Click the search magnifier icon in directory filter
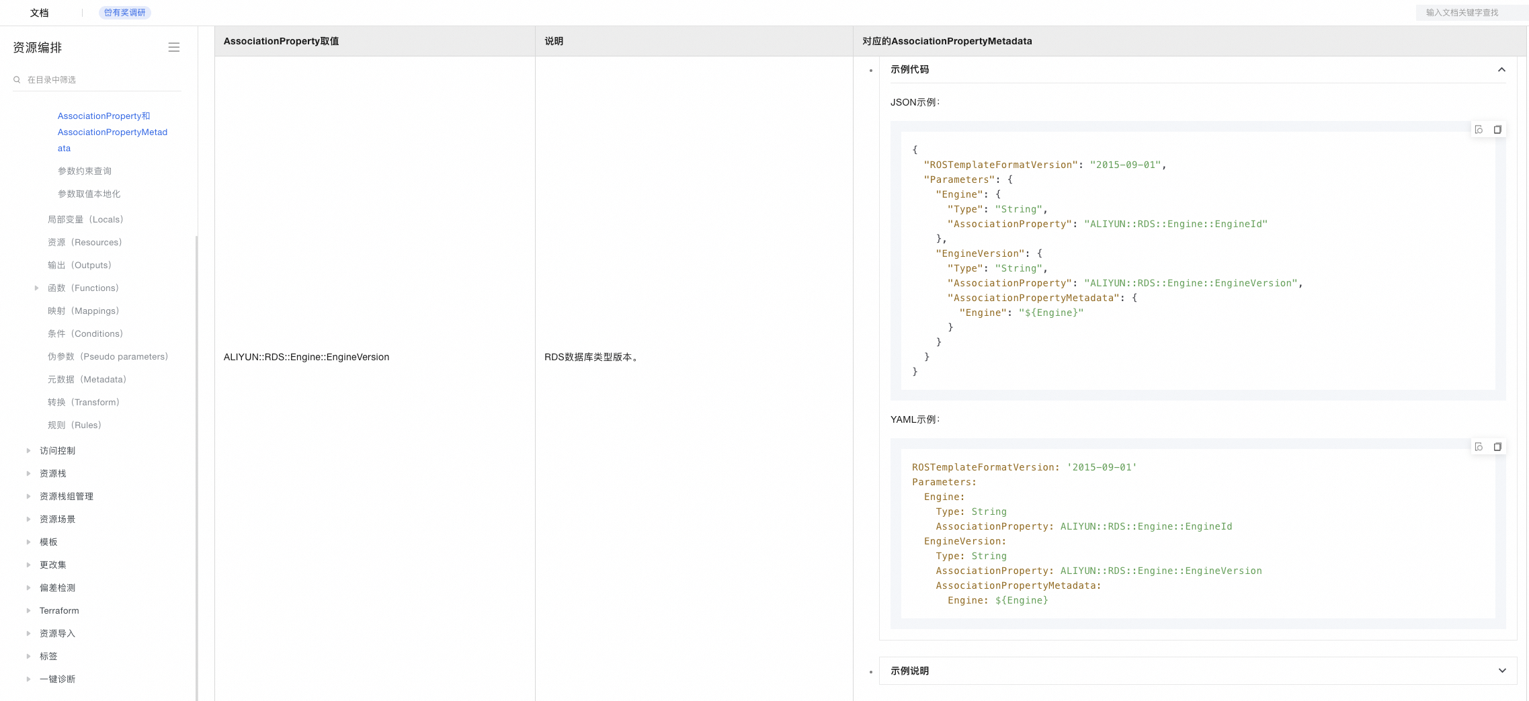Screen dimensions: 1529x701 tap(17, 79)
